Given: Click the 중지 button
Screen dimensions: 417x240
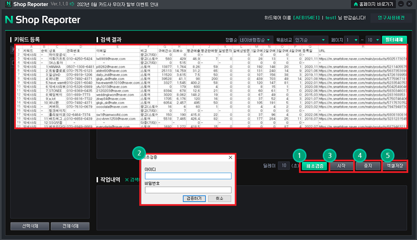Looking at the screenshot, I should click(368, 166).
